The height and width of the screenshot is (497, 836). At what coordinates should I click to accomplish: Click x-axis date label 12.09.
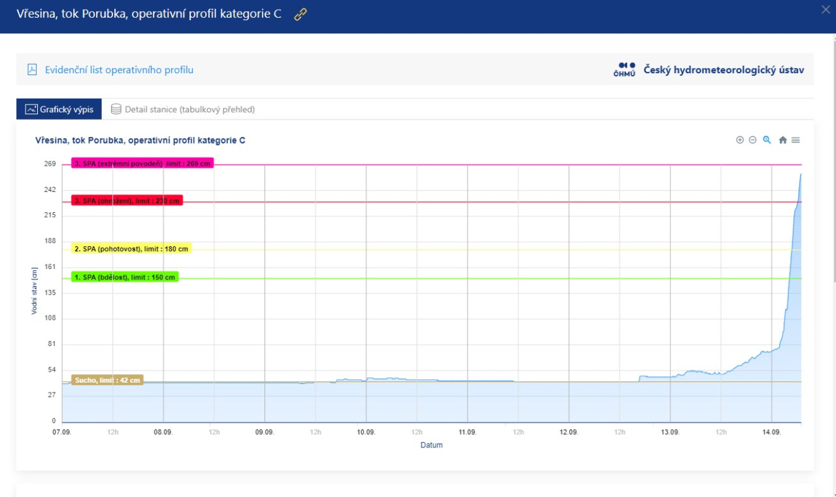569,432
